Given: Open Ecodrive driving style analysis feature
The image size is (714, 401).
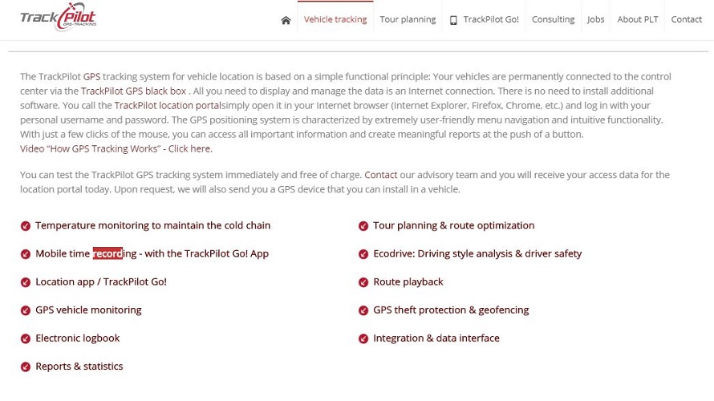Looking at the screenshot, I should pyautogui.click(x=477, y=254).
